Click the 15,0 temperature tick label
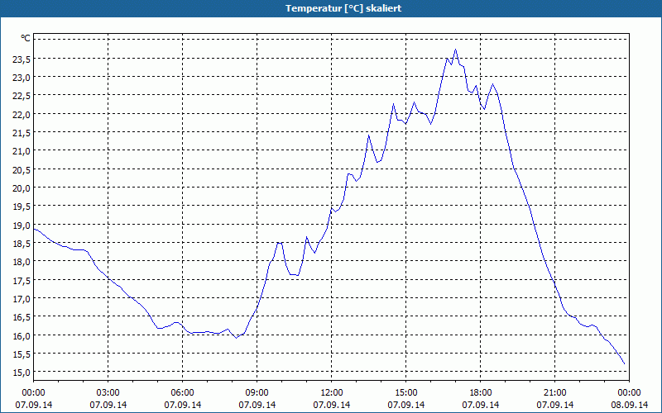This screenshot has height=413, width=662. tap(22, 373)
